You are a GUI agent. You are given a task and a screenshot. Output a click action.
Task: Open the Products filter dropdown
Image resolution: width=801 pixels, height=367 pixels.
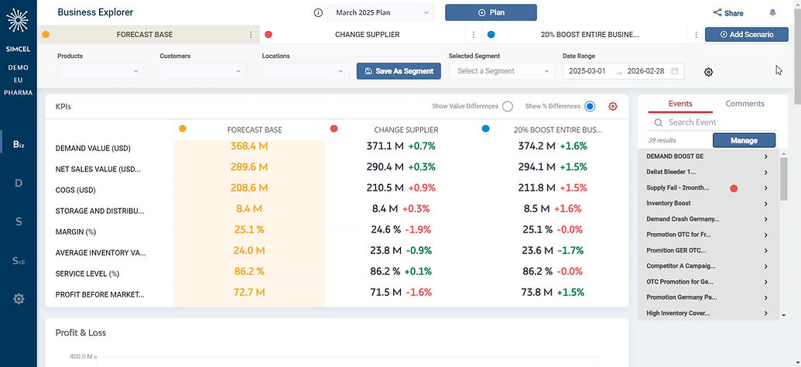[x=101, y=71]
